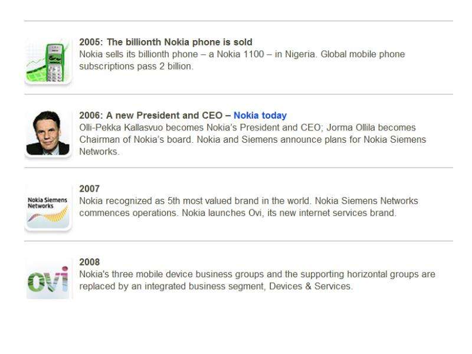Click the Ovi logo icon

click(48, 279)
